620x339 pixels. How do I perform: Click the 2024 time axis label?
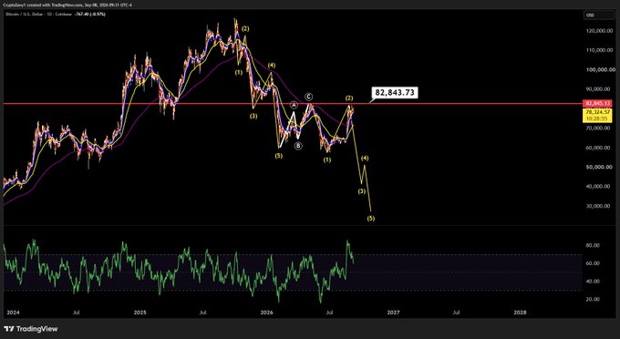point(13,313)
